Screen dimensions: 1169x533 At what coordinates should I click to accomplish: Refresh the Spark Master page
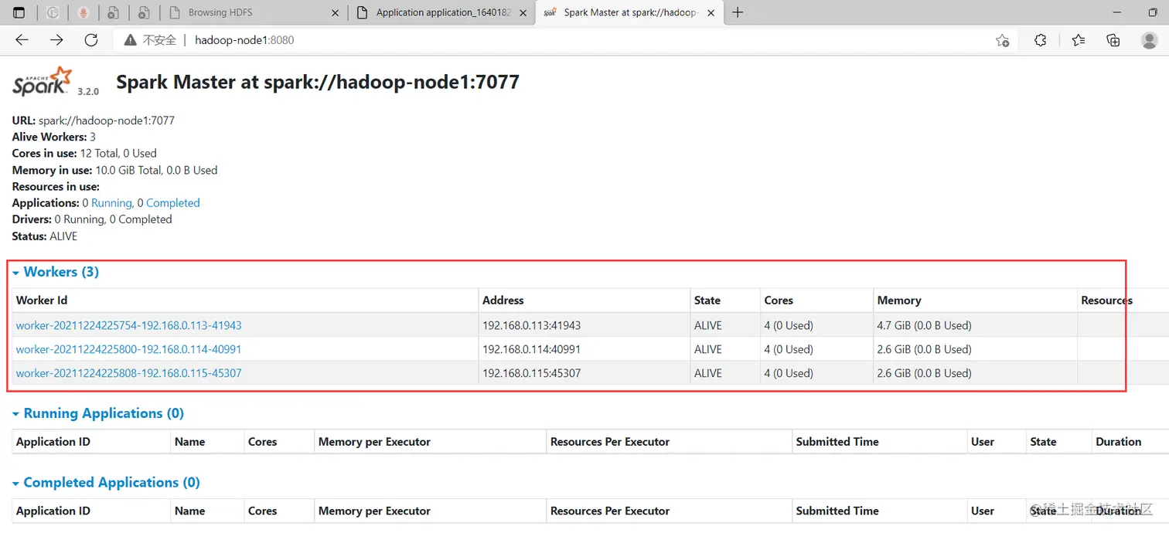(x=91, y=40)
